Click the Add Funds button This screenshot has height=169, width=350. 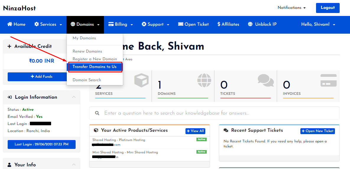(42, 77)
